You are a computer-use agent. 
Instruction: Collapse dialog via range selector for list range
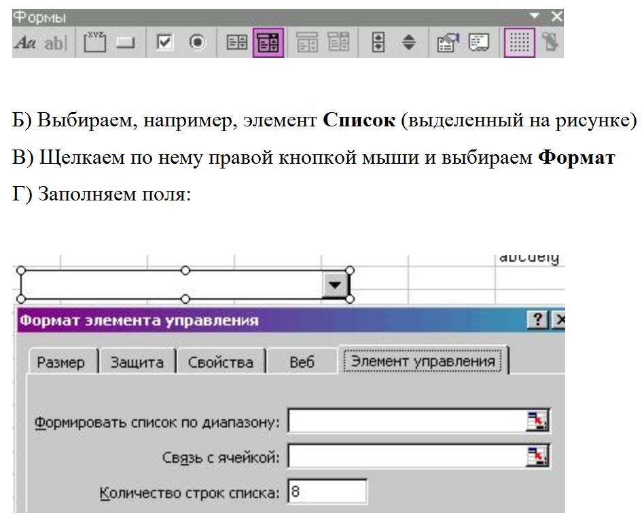click(x=537, y=421)
